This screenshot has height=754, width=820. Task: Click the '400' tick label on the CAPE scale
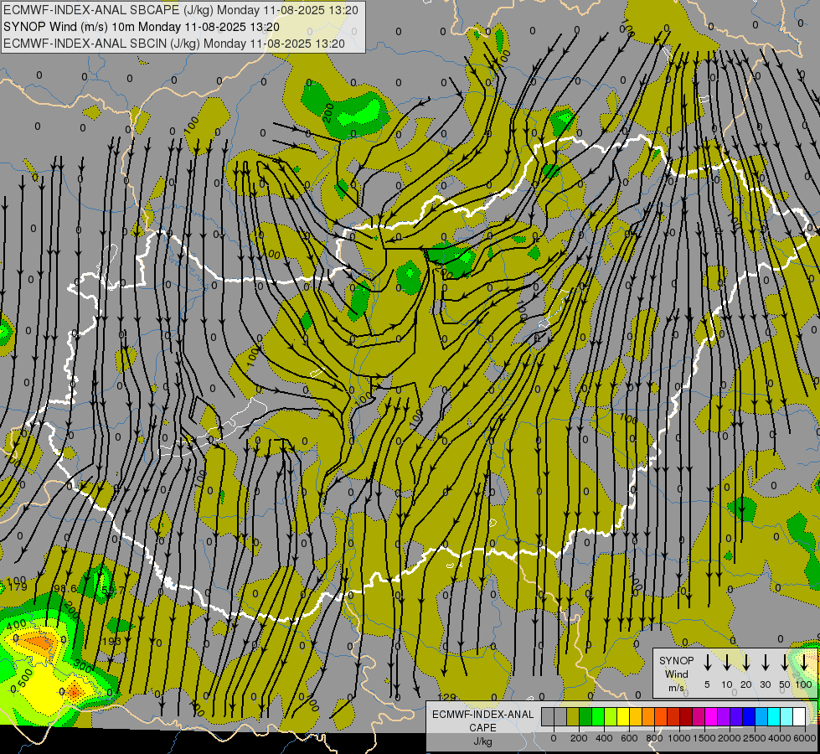[x=604, y=738]
